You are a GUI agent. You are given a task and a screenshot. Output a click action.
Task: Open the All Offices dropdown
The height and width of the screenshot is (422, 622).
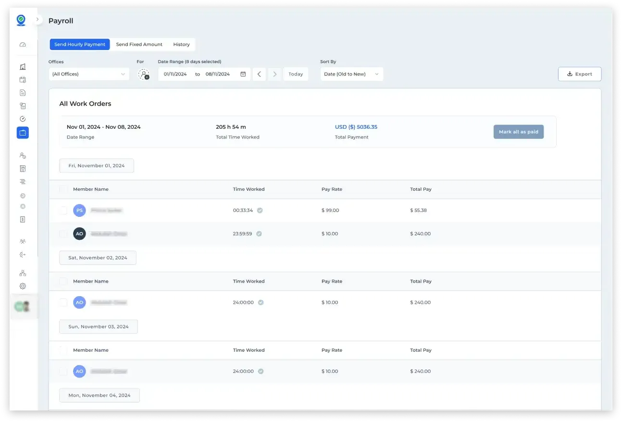pyautogui.click(x=88, y=74)
